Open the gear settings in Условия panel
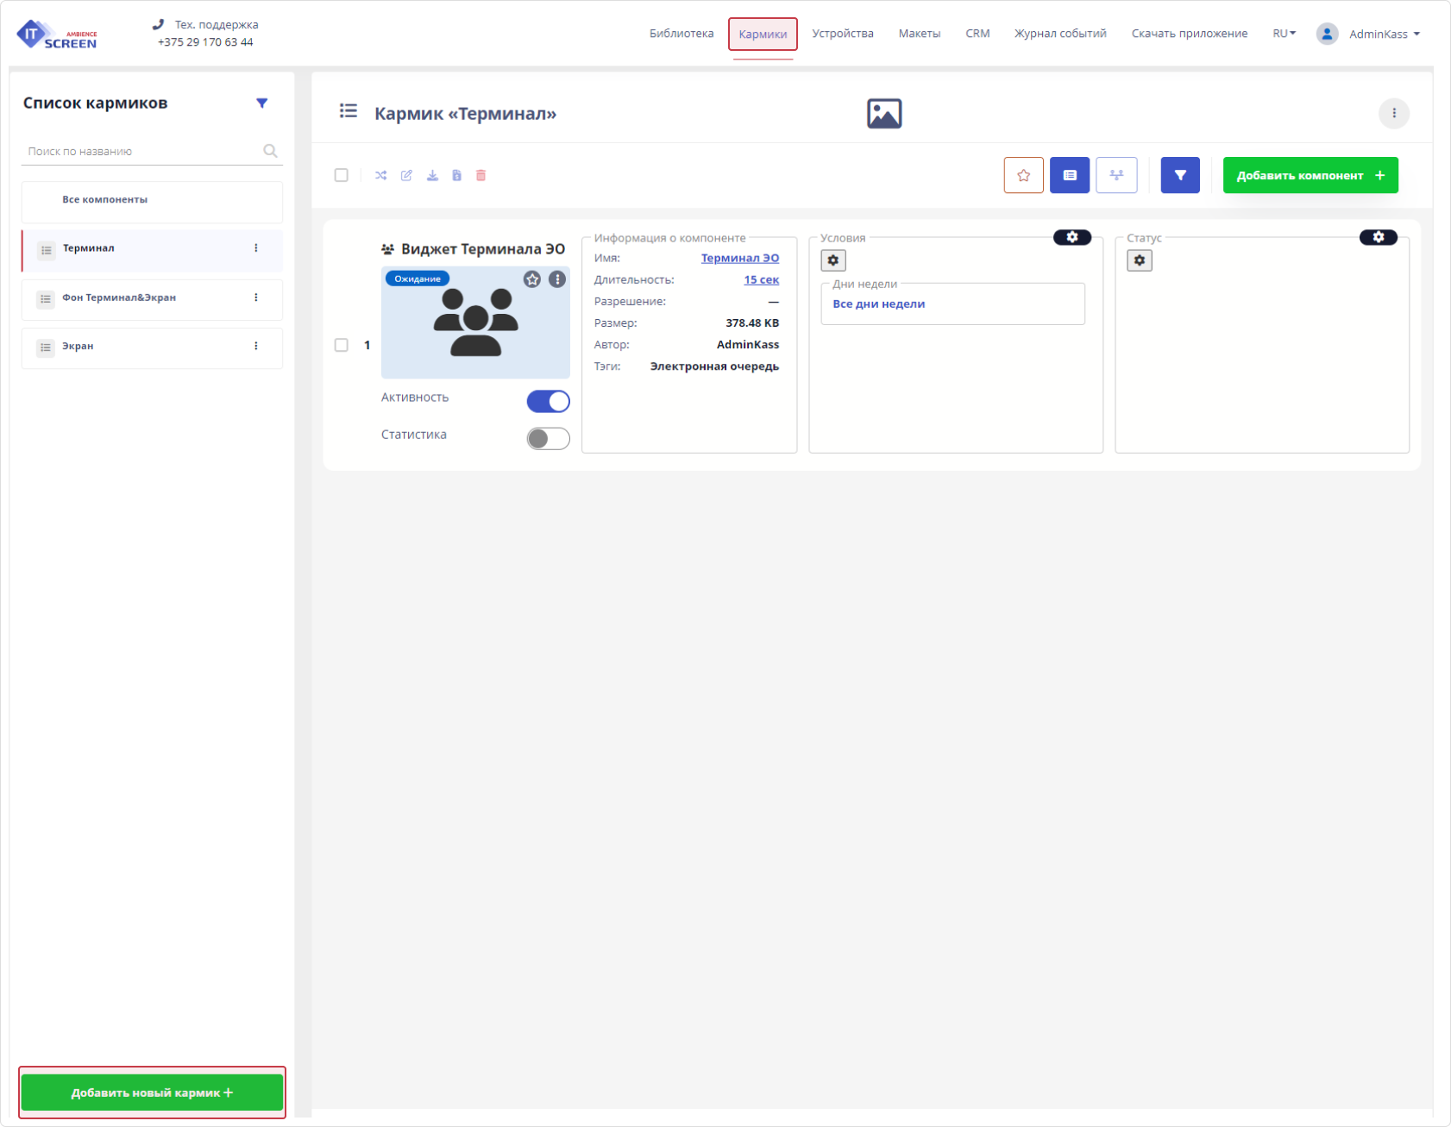1451x1127 pixels. point(832,260)
